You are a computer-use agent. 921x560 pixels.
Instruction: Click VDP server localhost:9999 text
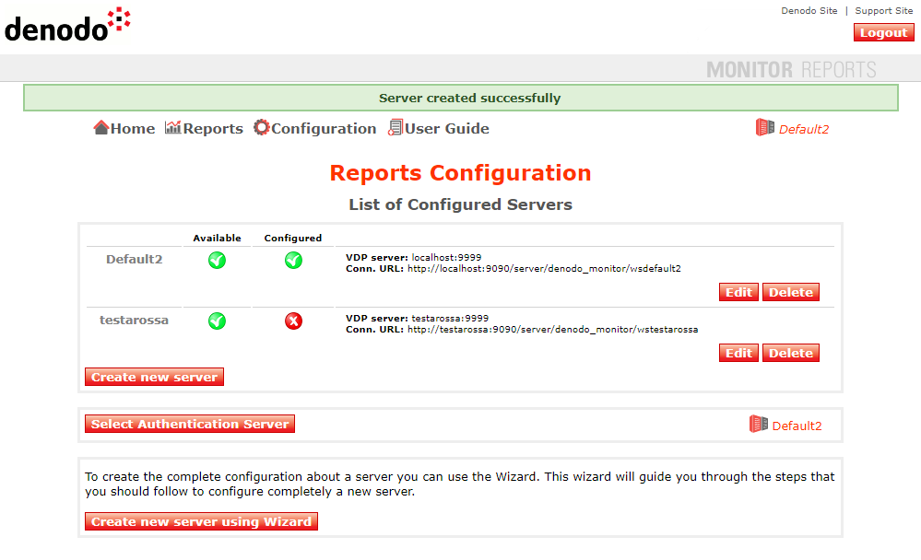coord(414,257)
